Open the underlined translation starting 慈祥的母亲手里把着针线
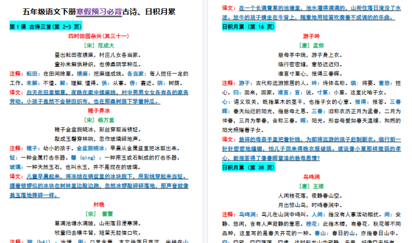This screenshot has width=412, height=243. (x=312, y=148)
